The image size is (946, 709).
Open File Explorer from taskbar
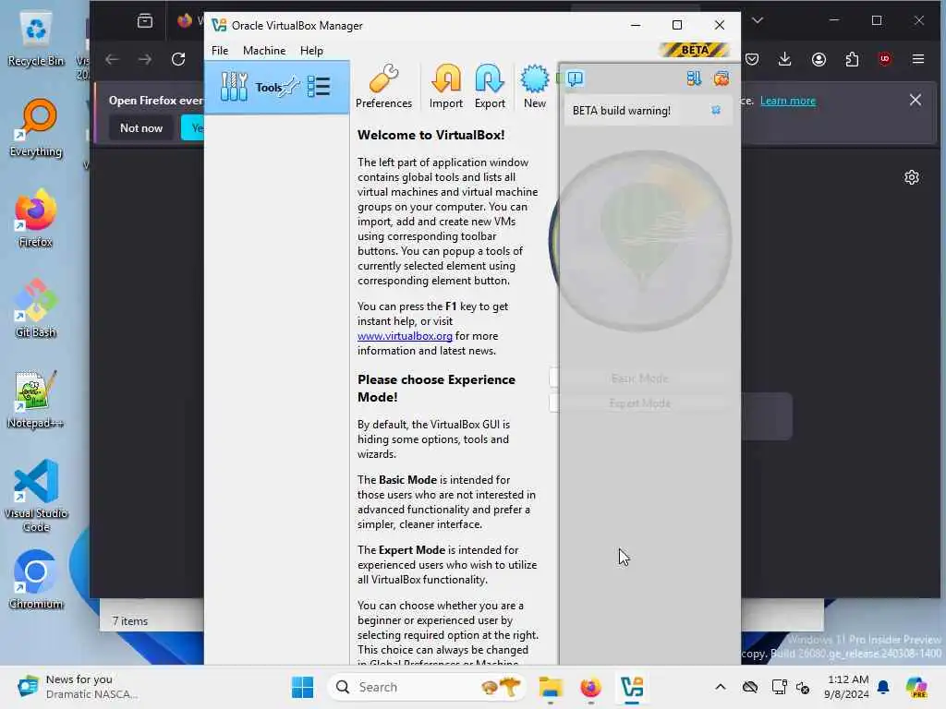[x=551, y=687]
